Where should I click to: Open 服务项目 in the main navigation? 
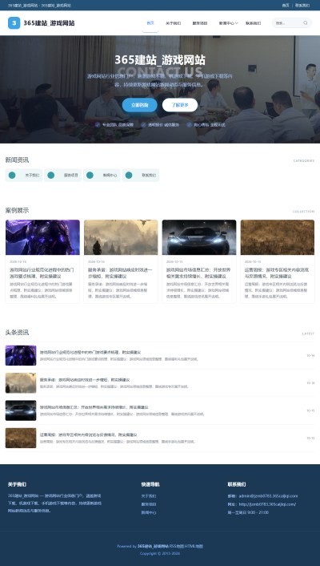click(x=200, y=23)
